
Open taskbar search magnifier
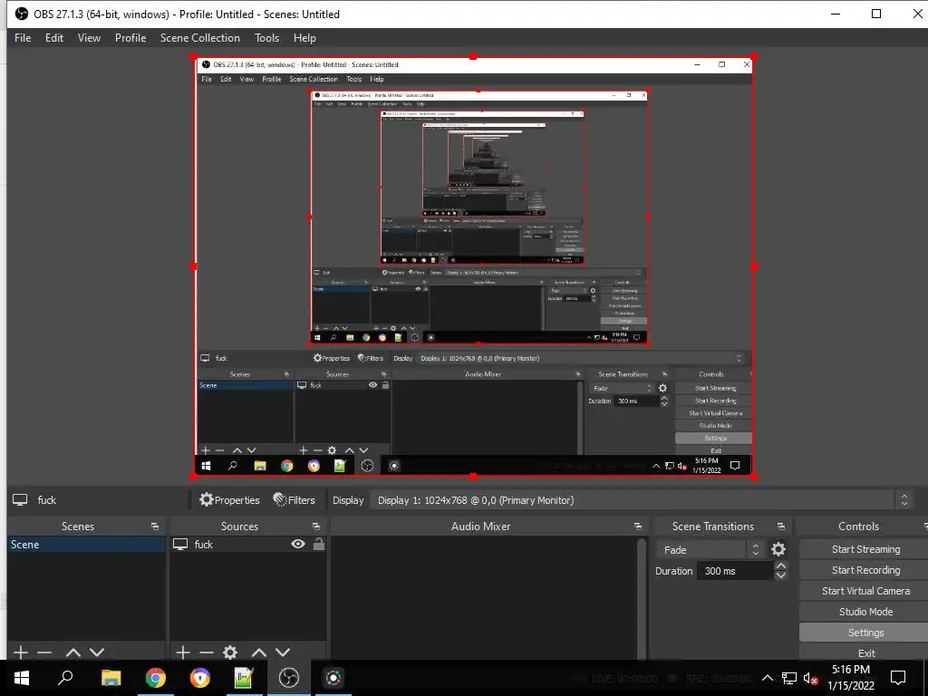coord(65,678)
